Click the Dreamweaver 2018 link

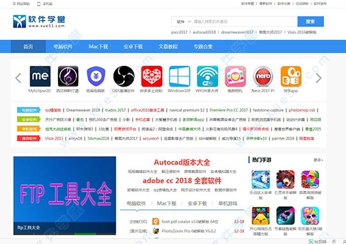(83, 110)
